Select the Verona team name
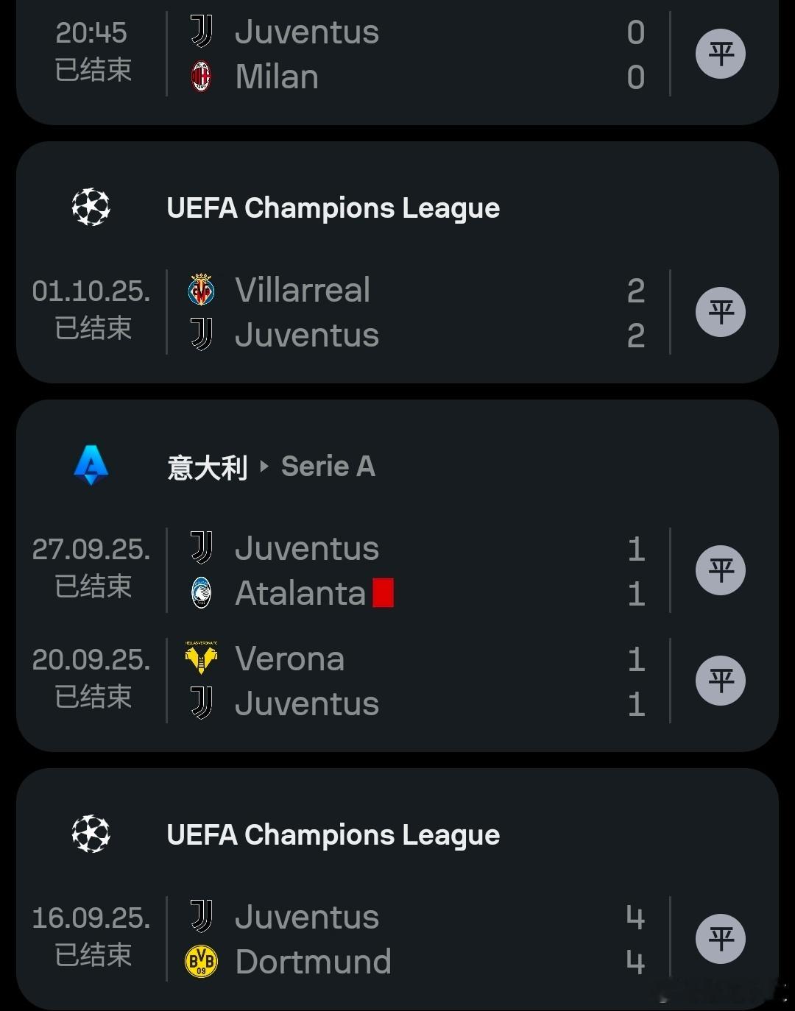795x1011 pixels. [x=290, y=659]
